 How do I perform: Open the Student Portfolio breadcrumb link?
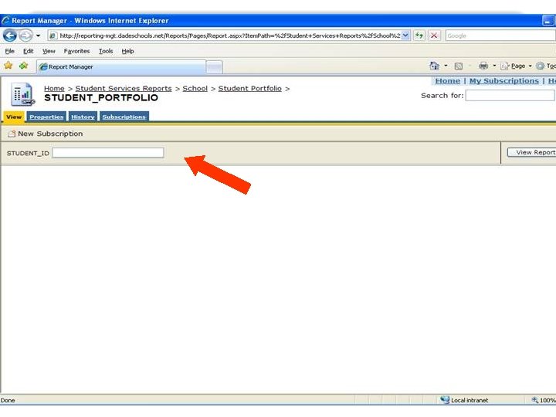[250, 88]
